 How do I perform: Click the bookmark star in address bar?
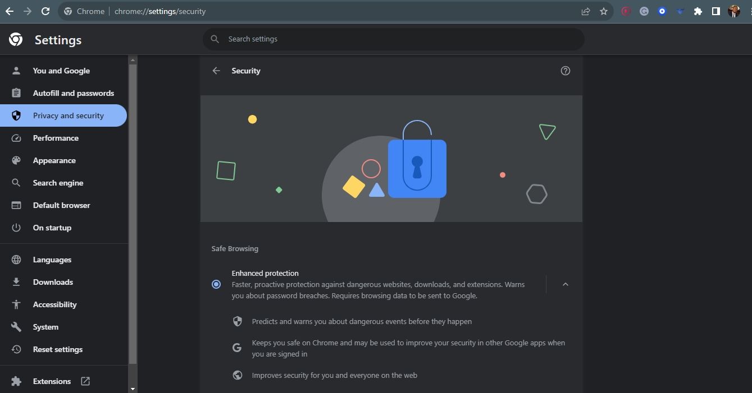604,11
